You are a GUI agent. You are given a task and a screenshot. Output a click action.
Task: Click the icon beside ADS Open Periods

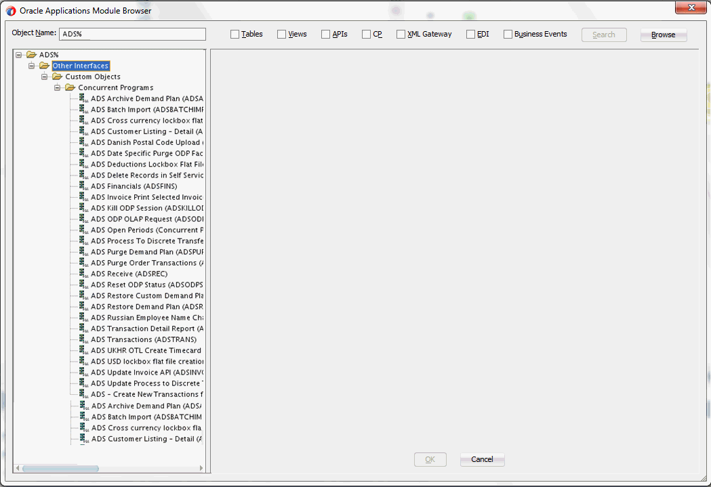(84, 230)
